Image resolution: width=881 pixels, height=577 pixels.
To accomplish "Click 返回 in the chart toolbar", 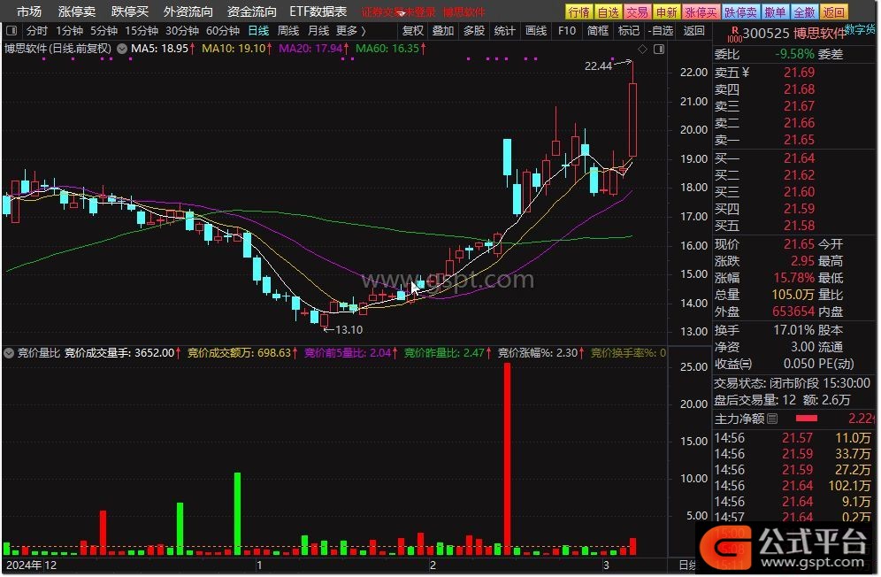I will point(693,30).
